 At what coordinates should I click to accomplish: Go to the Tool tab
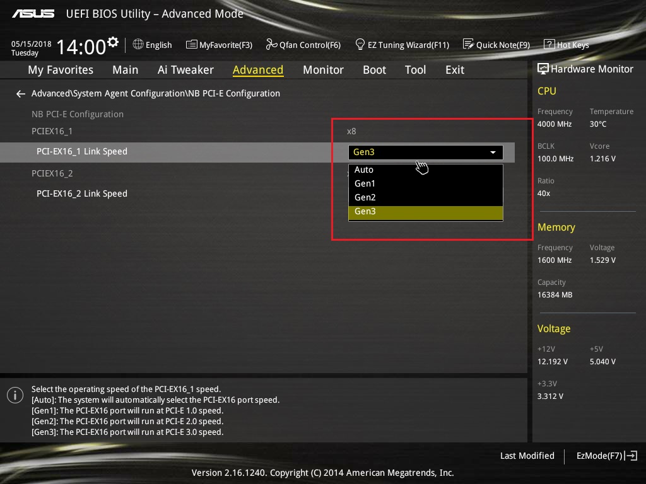click(x=415, y=70)
